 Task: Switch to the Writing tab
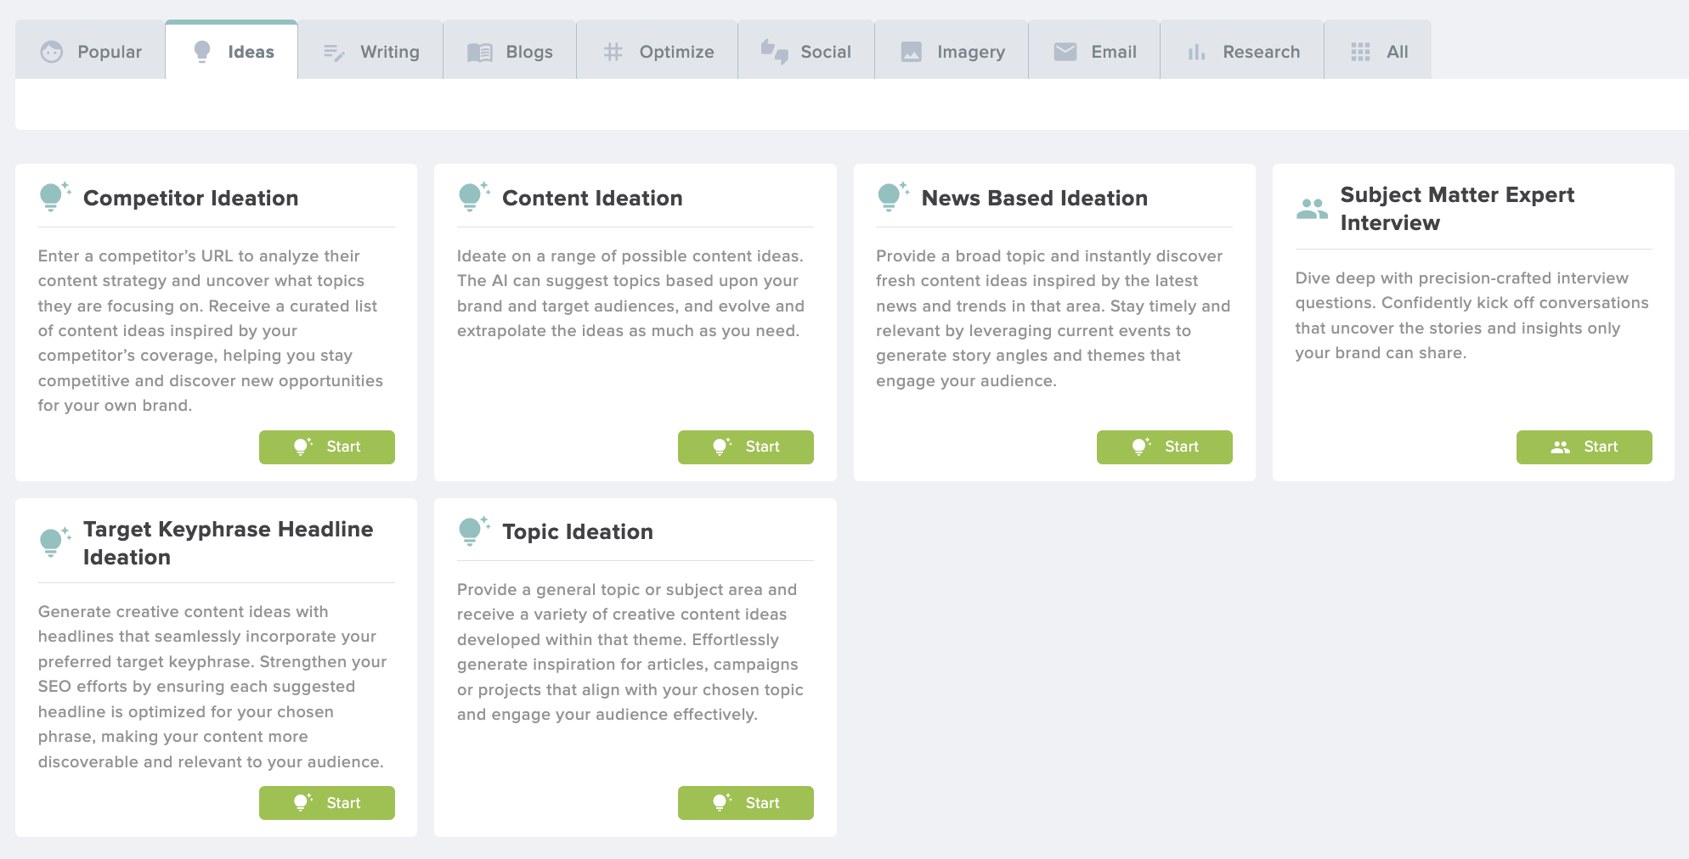point(371,52)
